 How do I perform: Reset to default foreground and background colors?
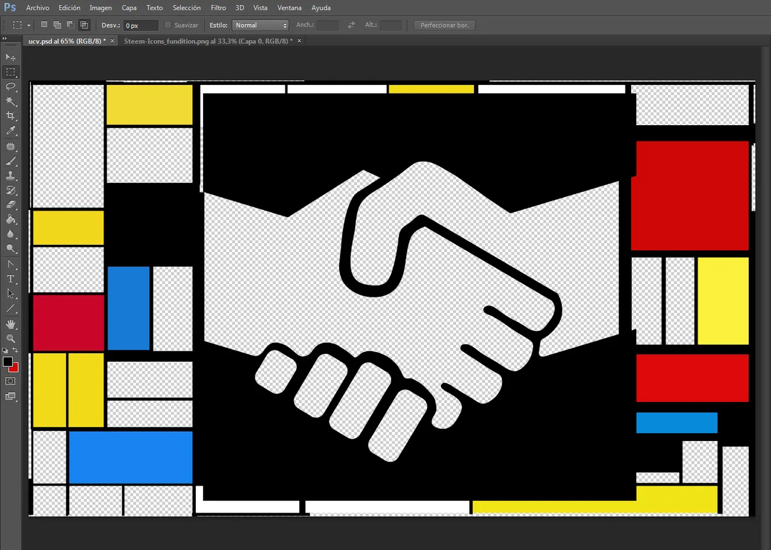point(5,350)
